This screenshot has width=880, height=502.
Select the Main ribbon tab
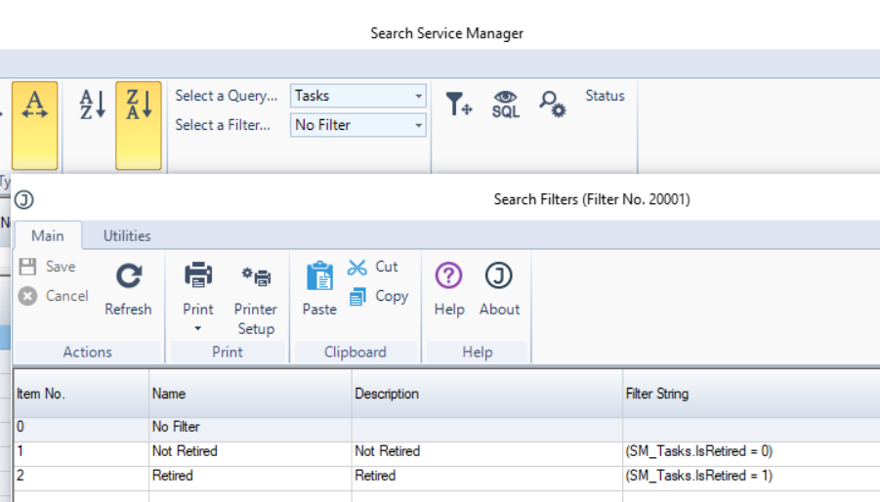coord(47,235)
